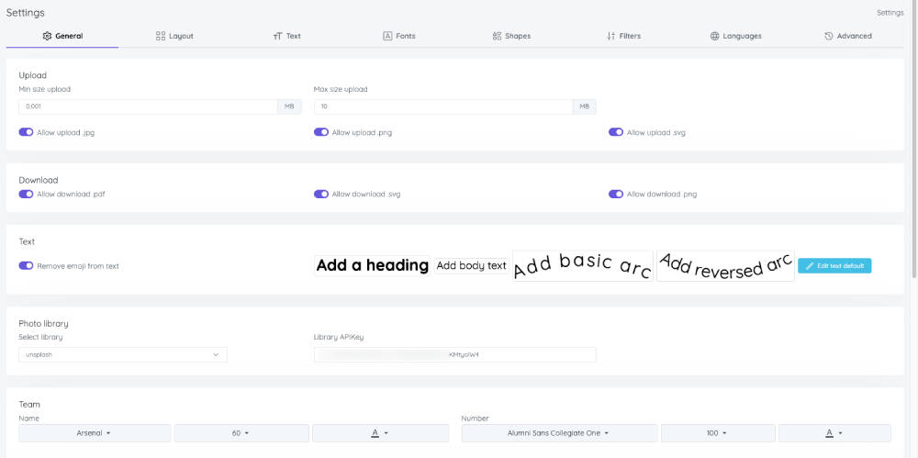The width and height of the screenshot is (918, 458).
Task: Open the Languages tab
Action: pyautogui.click(x=735, y=36)
